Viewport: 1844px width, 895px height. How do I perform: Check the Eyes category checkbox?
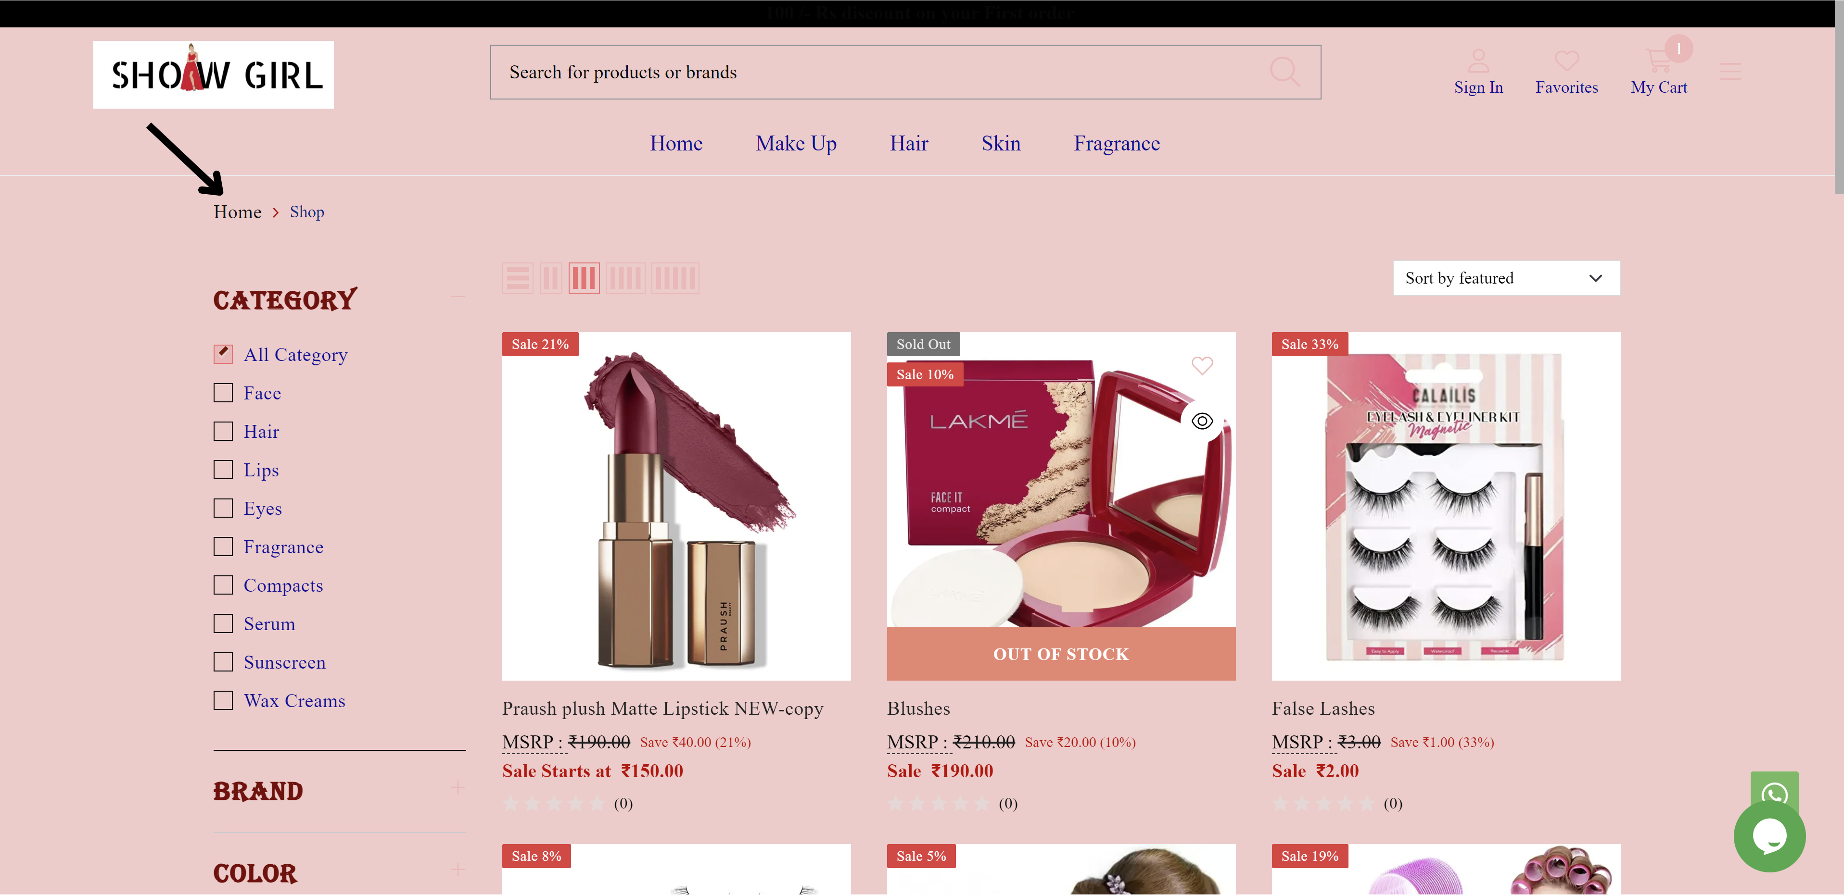pyautogui.click(x=223, y=508)
